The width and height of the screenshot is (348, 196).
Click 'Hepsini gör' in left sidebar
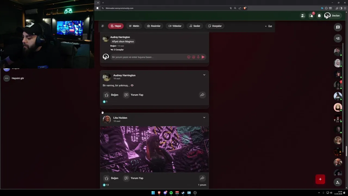click(x=18, y=78)
